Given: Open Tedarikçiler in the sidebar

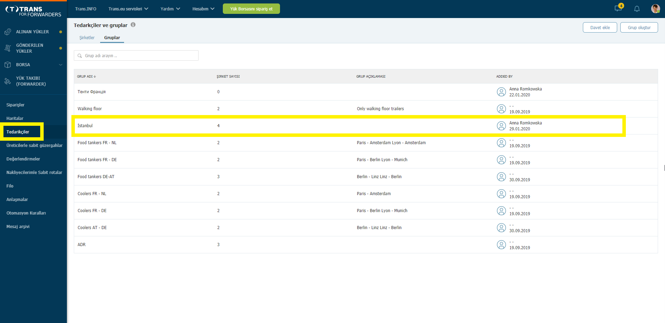Looking at the screenshot, I should tap(18, 132).
